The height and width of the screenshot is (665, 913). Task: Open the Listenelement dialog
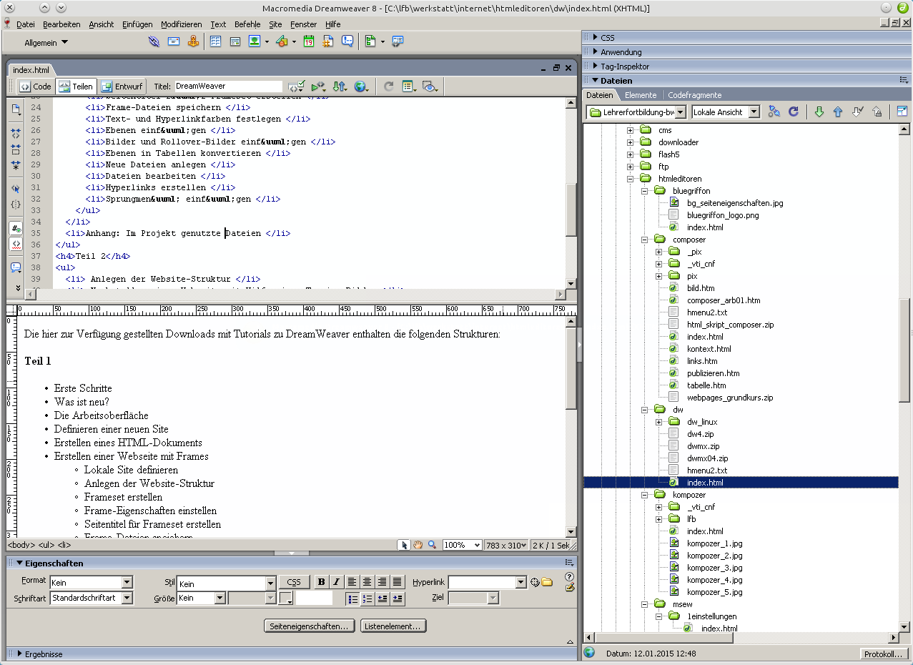[393, 626]
